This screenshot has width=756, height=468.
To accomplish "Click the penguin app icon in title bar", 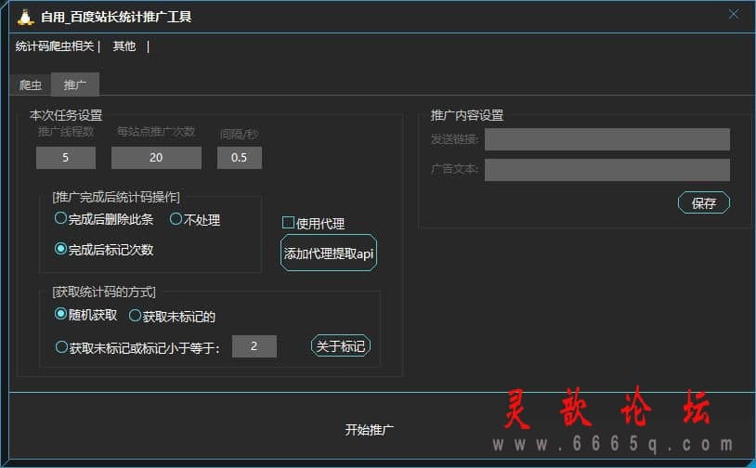I will click(25, 18).
